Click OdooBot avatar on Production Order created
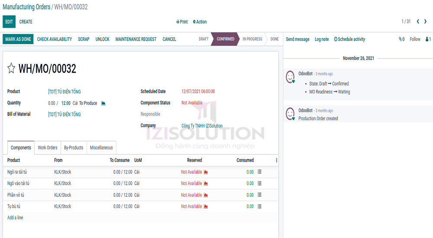The height and width of the screenshot is (238, 433). coord(290,114)
